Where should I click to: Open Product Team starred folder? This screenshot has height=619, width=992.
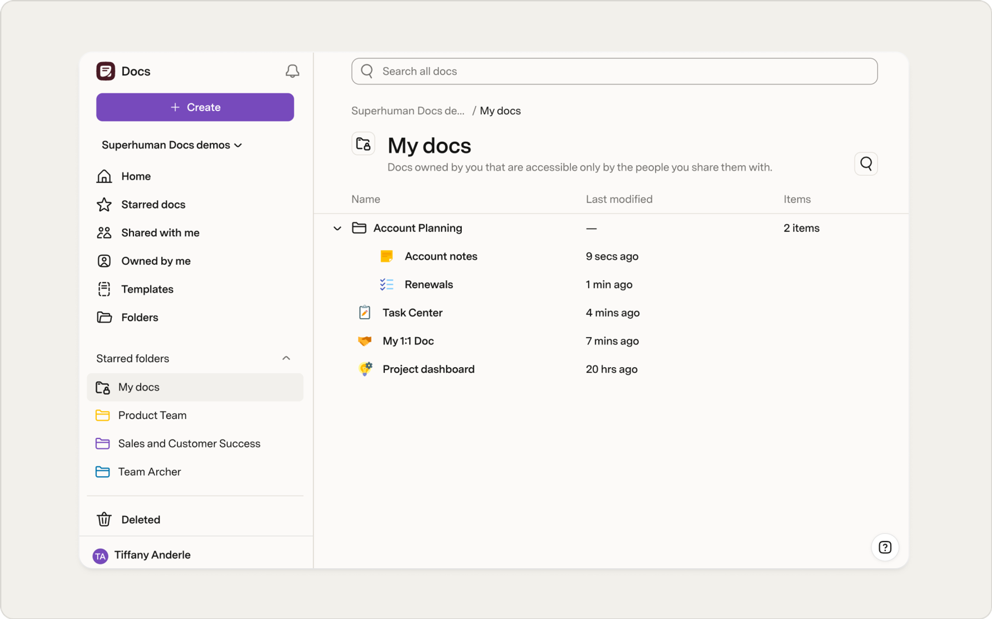152,415
